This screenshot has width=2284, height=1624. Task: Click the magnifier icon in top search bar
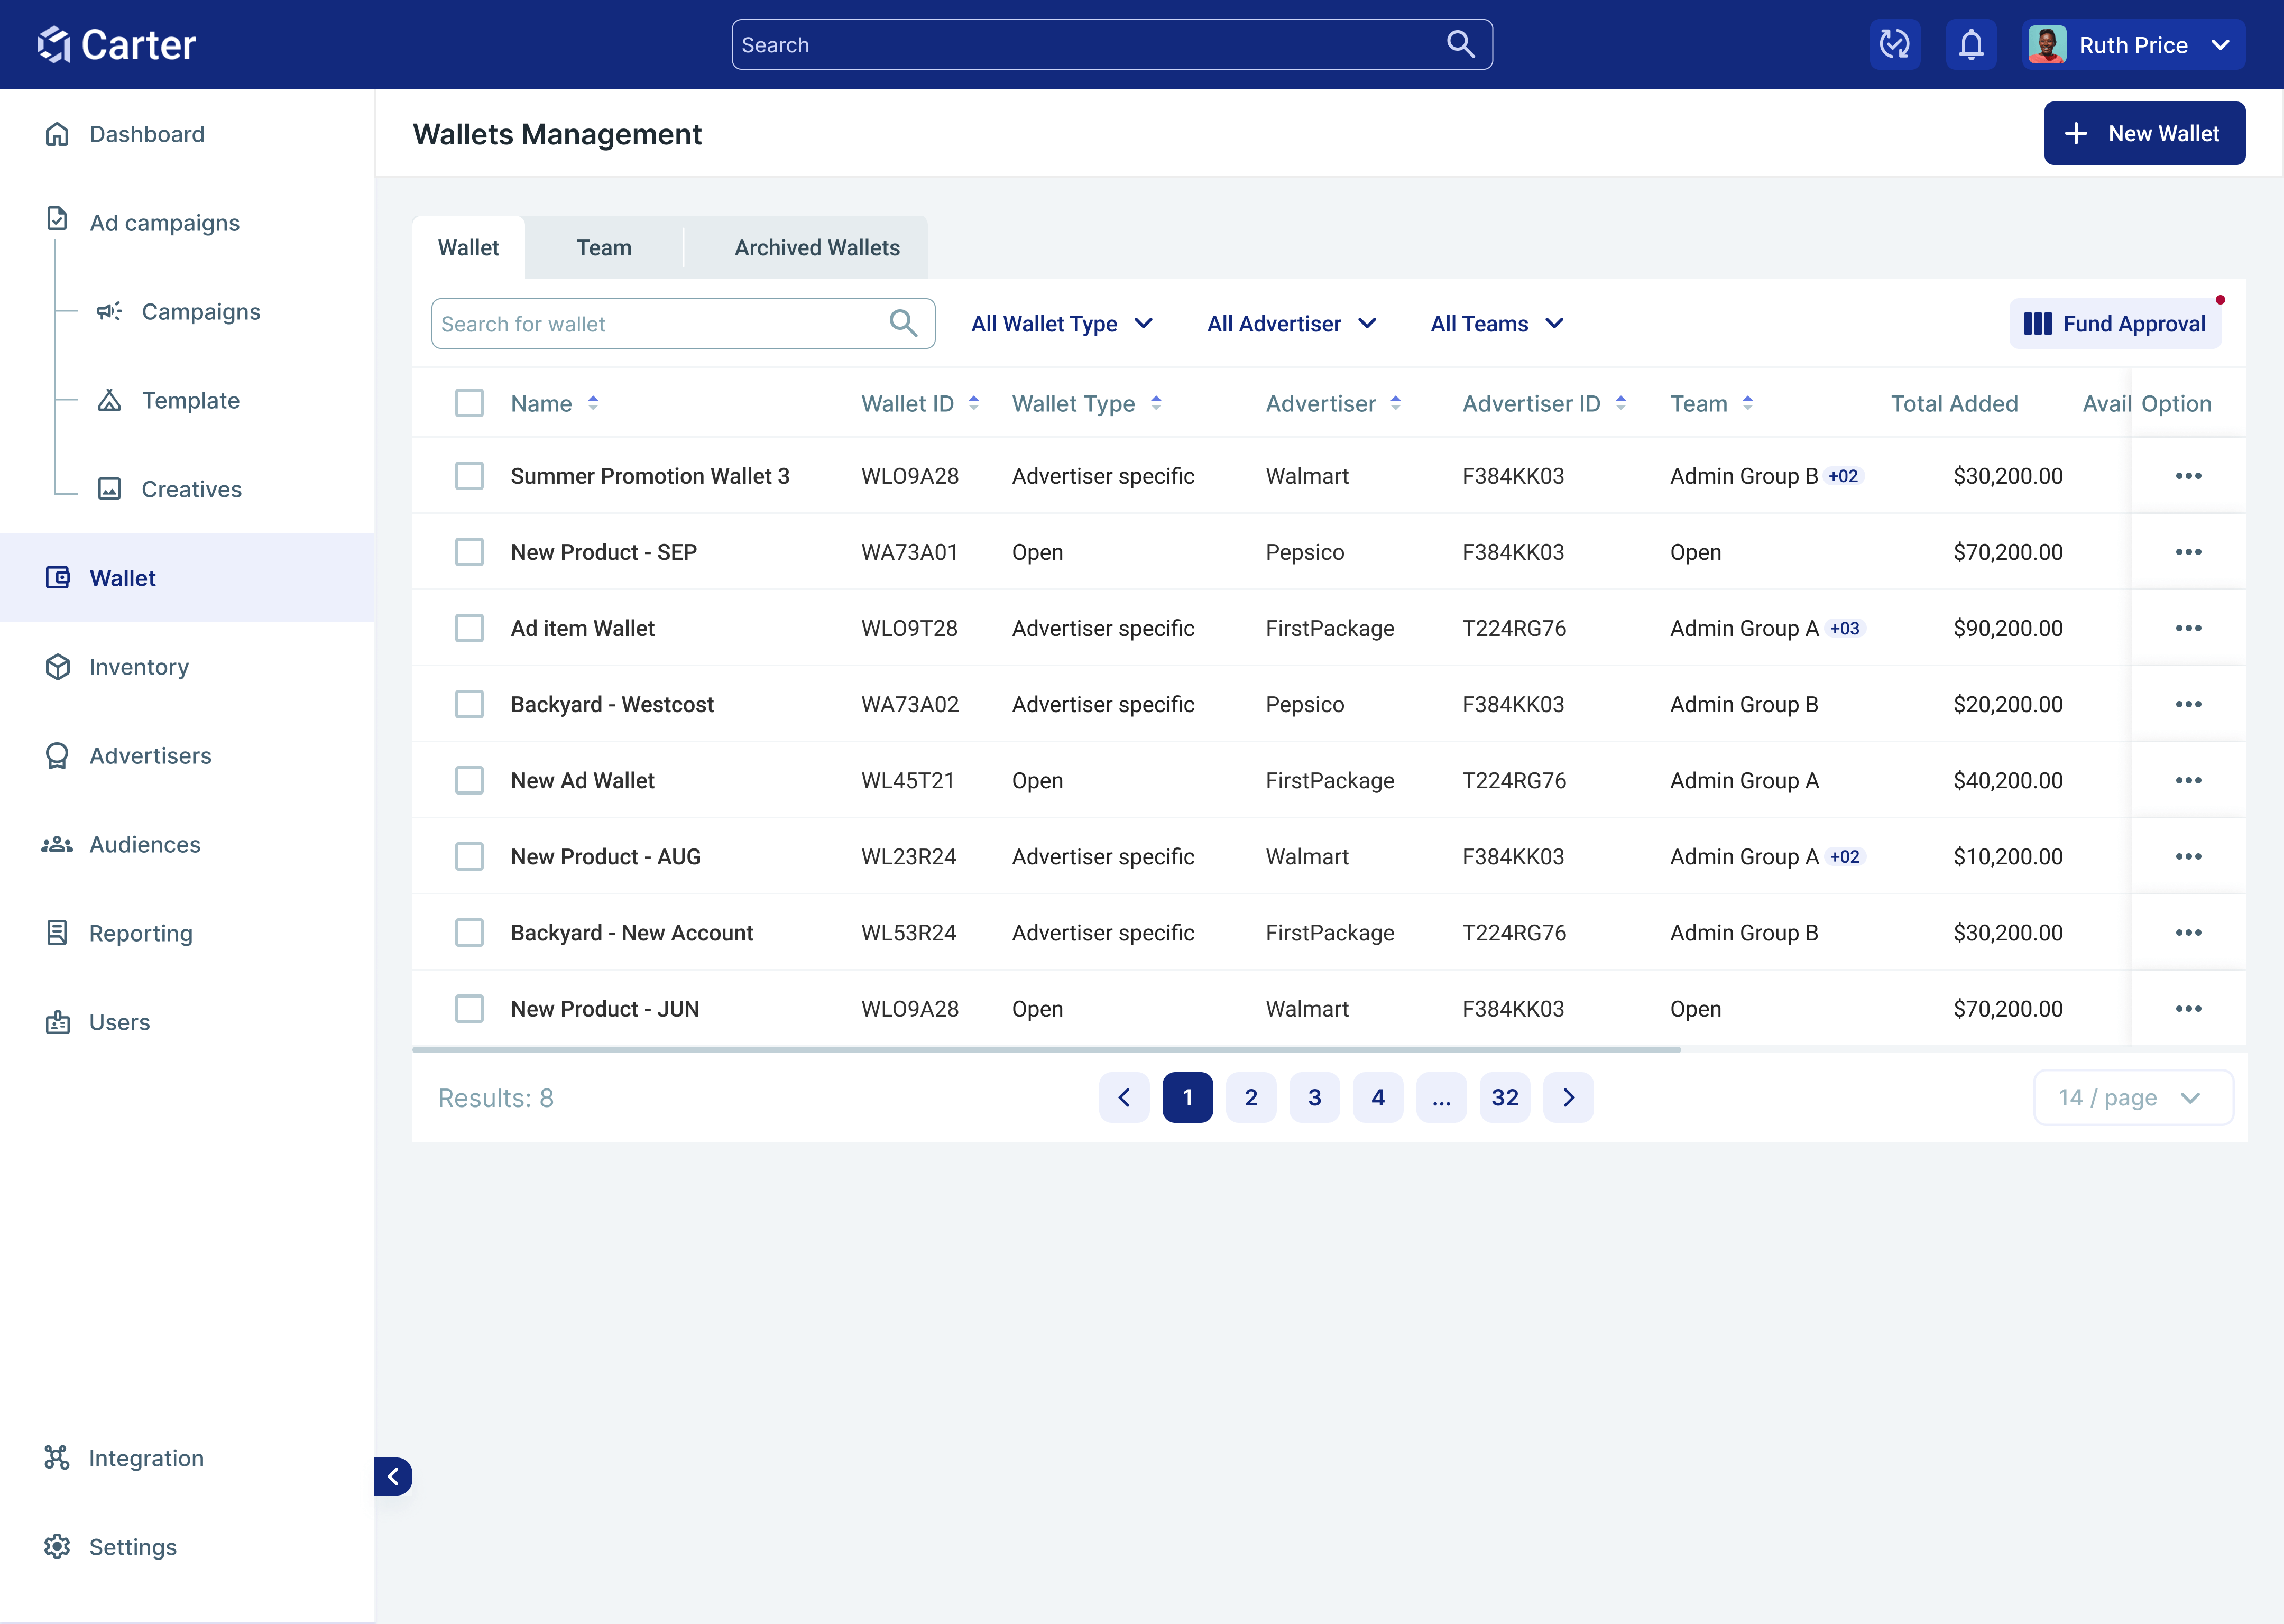point(1460,45)
